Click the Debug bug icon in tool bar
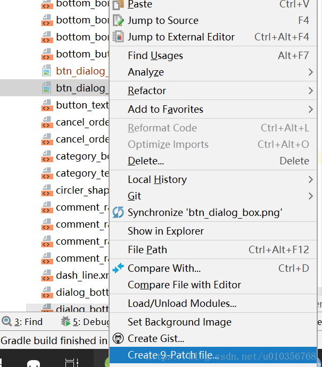This screenshot has width=322, height=367. (x=65, y=321)
